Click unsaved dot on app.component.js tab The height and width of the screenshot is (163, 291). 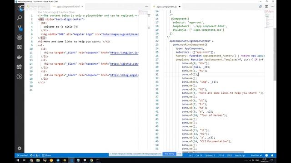pyautogui.click(x=180, y=7)
